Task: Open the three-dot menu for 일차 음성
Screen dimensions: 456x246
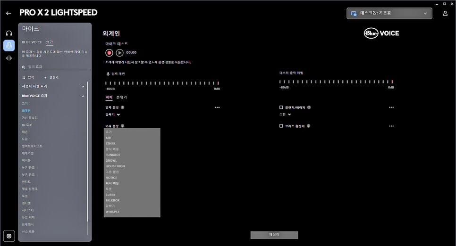Action: click(x=217, y=107)
